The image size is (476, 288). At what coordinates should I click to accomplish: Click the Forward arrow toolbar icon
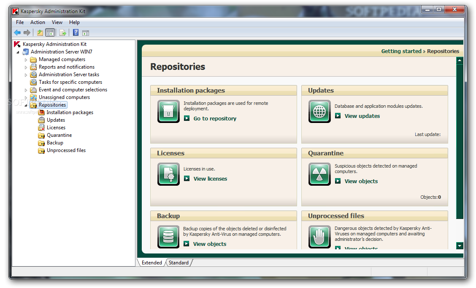pyautogui.click(x=27, y=32)
